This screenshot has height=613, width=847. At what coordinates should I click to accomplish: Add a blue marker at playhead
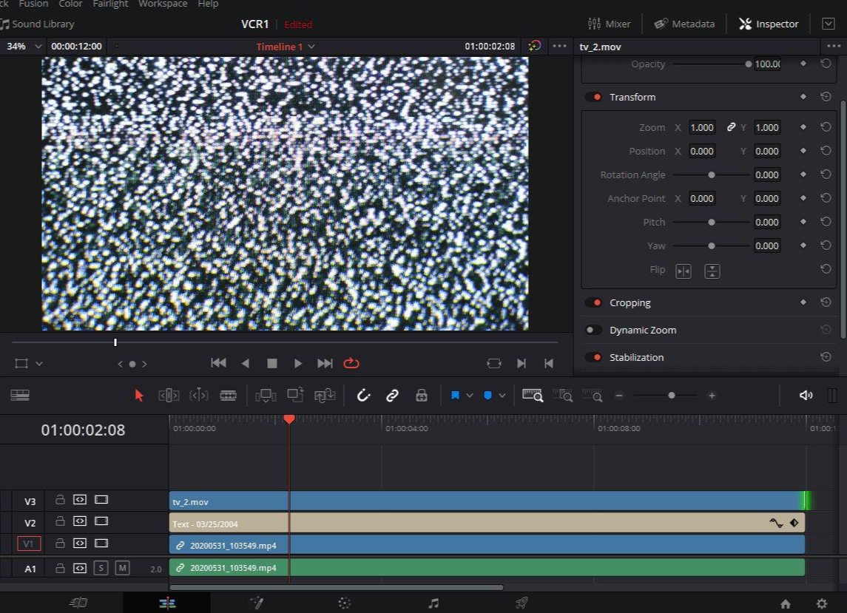(x=487, y=396)
